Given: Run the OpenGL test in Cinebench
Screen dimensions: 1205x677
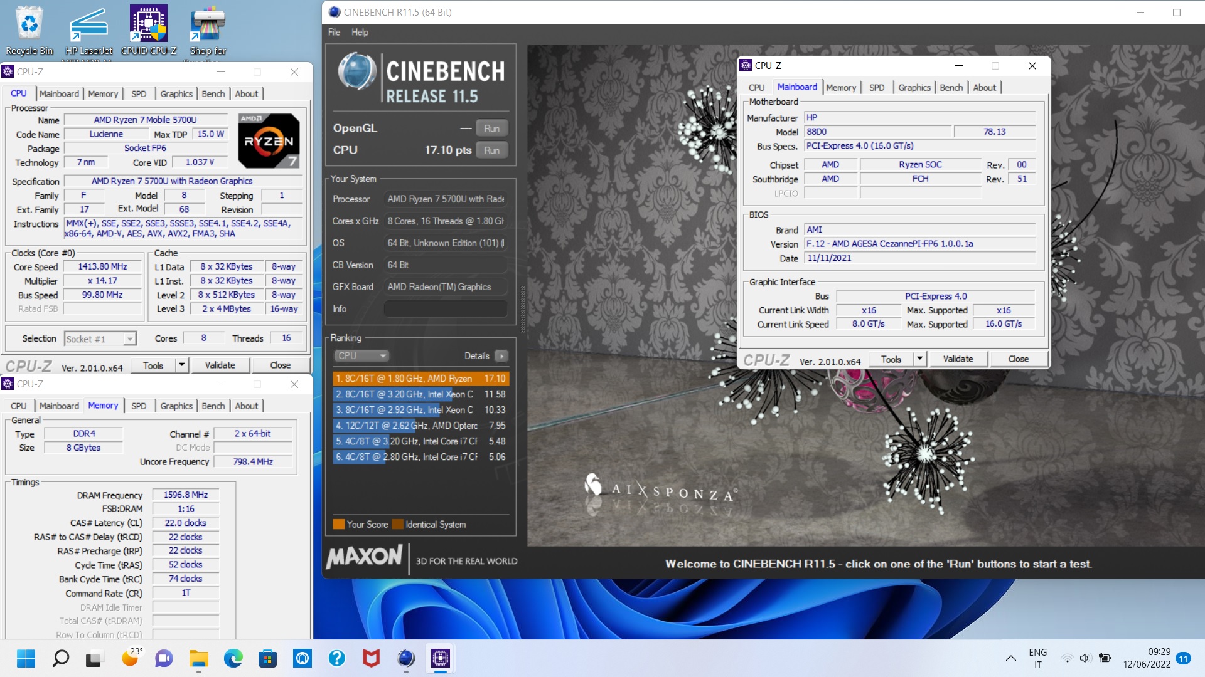Looking at the screenshot, I should pos(491,129).
